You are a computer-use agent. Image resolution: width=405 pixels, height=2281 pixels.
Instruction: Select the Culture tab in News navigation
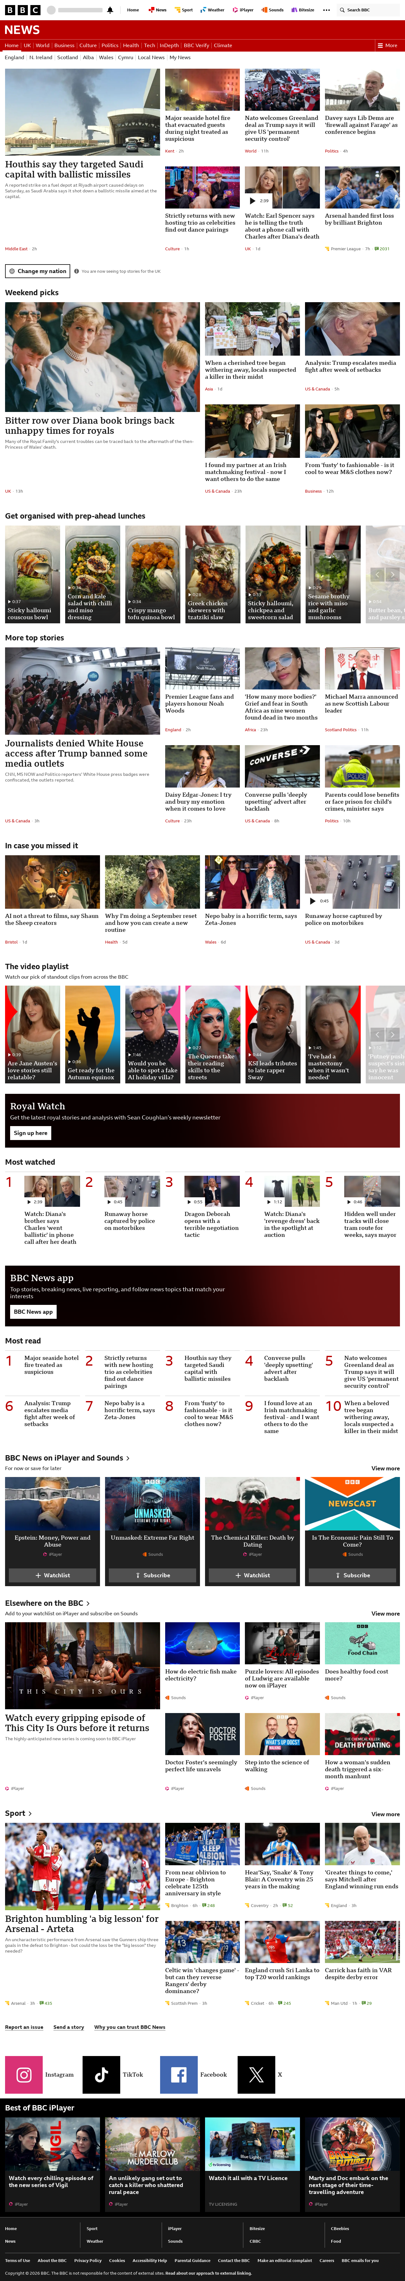click(x=88, y=45)
